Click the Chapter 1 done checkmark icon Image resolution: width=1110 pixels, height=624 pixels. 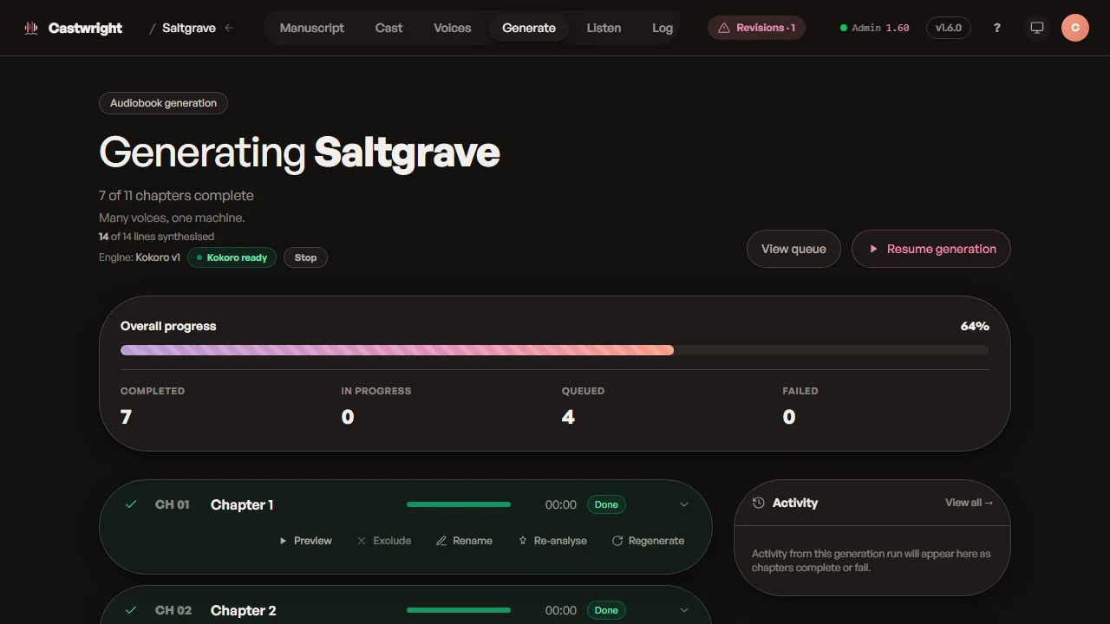pyautogui.click(x=131, y=504)
